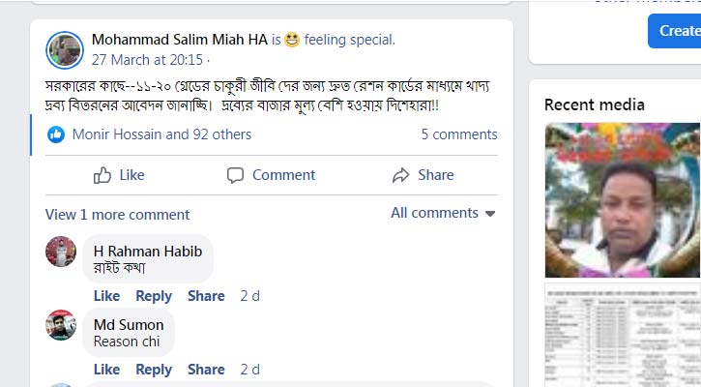Open Md Sumon's avatar
This screenshot has height=387, width=701.
[61, 325]
